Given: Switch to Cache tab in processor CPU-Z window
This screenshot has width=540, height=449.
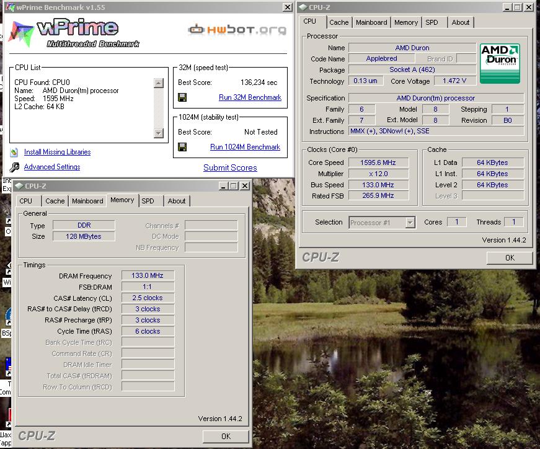Looking at the screenshot, I should coord(339,22).
